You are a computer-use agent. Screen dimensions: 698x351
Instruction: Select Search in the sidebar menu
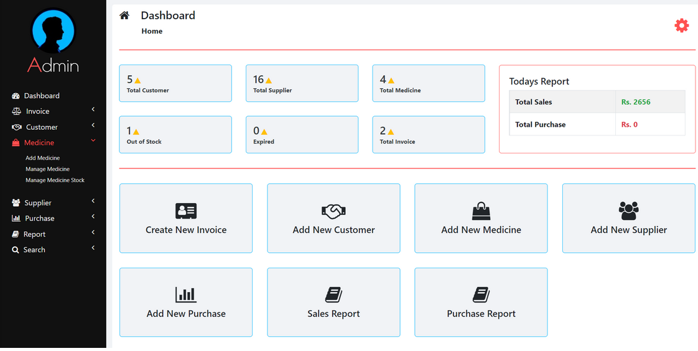pos(34,250)
